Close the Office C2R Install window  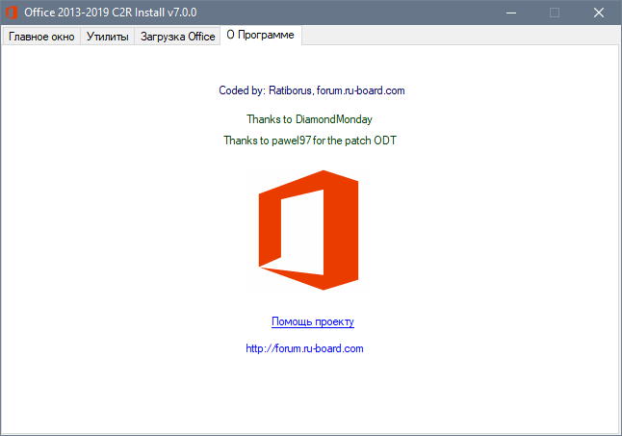599,13
